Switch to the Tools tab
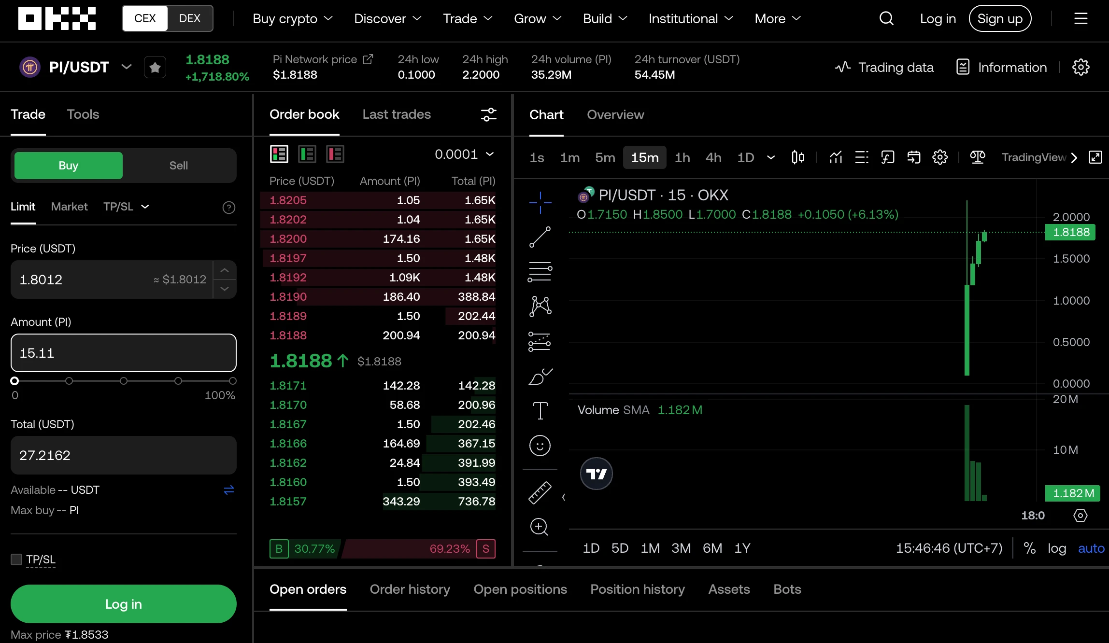Viewport: 1109px width, 643px height. (83, 114)
